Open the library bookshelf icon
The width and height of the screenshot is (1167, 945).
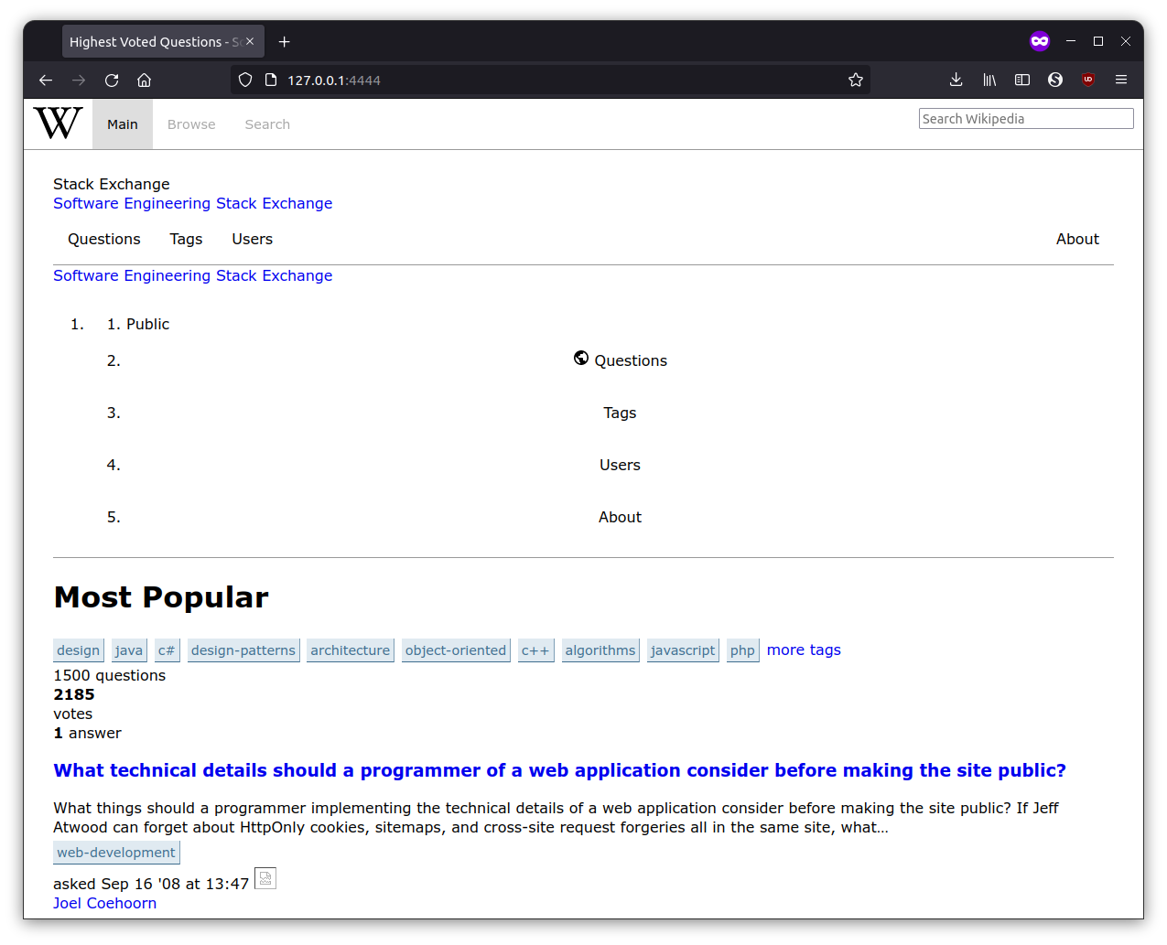[989, 81]
